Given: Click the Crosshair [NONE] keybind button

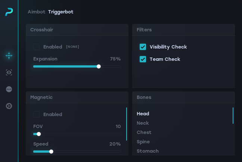Looking at the screenshot, I should click(x=72, y=47).
